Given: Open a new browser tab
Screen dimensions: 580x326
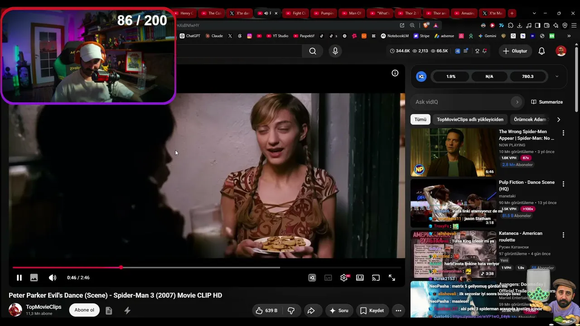Looking at the screenshot, I should point(512,13).
